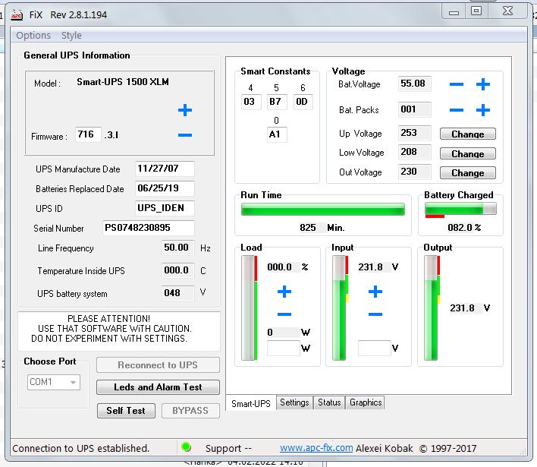537x467 pixels.
Task: Switch to the Settings tab
Action: point(294,402)
